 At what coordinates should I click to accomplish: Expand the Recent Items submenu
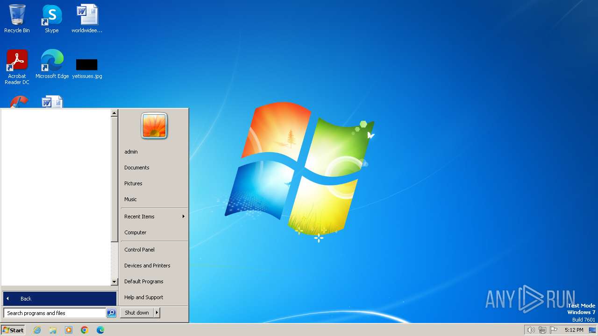coord(154,217)
